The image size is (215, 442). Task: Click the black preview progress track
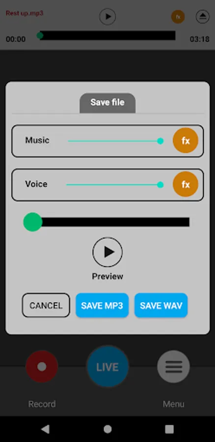pyautogui.click(x=111, y=222)
